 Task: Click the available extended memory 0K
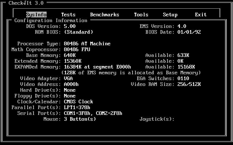(181, 61)
